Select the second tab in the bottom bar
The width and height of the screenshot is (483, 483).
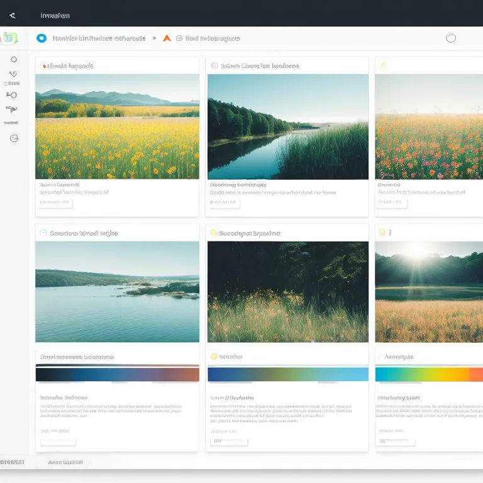click(x=65, y=462)
